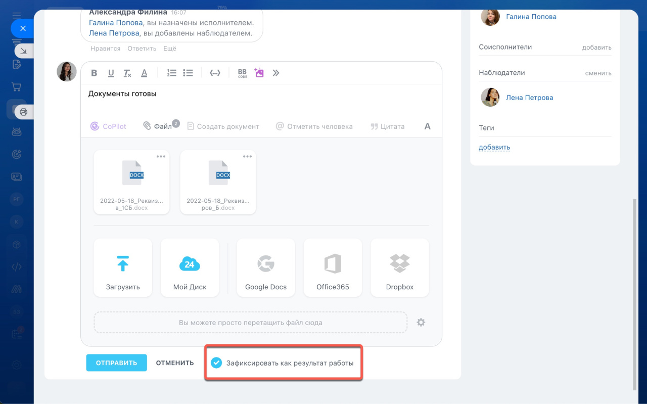Viewport: 647px width, 404px height.
Task: Change observers via сменить
Action: 598,73
